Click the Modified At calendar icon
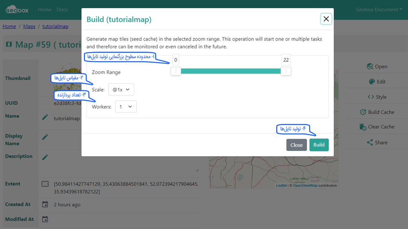Screen dimensions: 408x229 point(45,220)
